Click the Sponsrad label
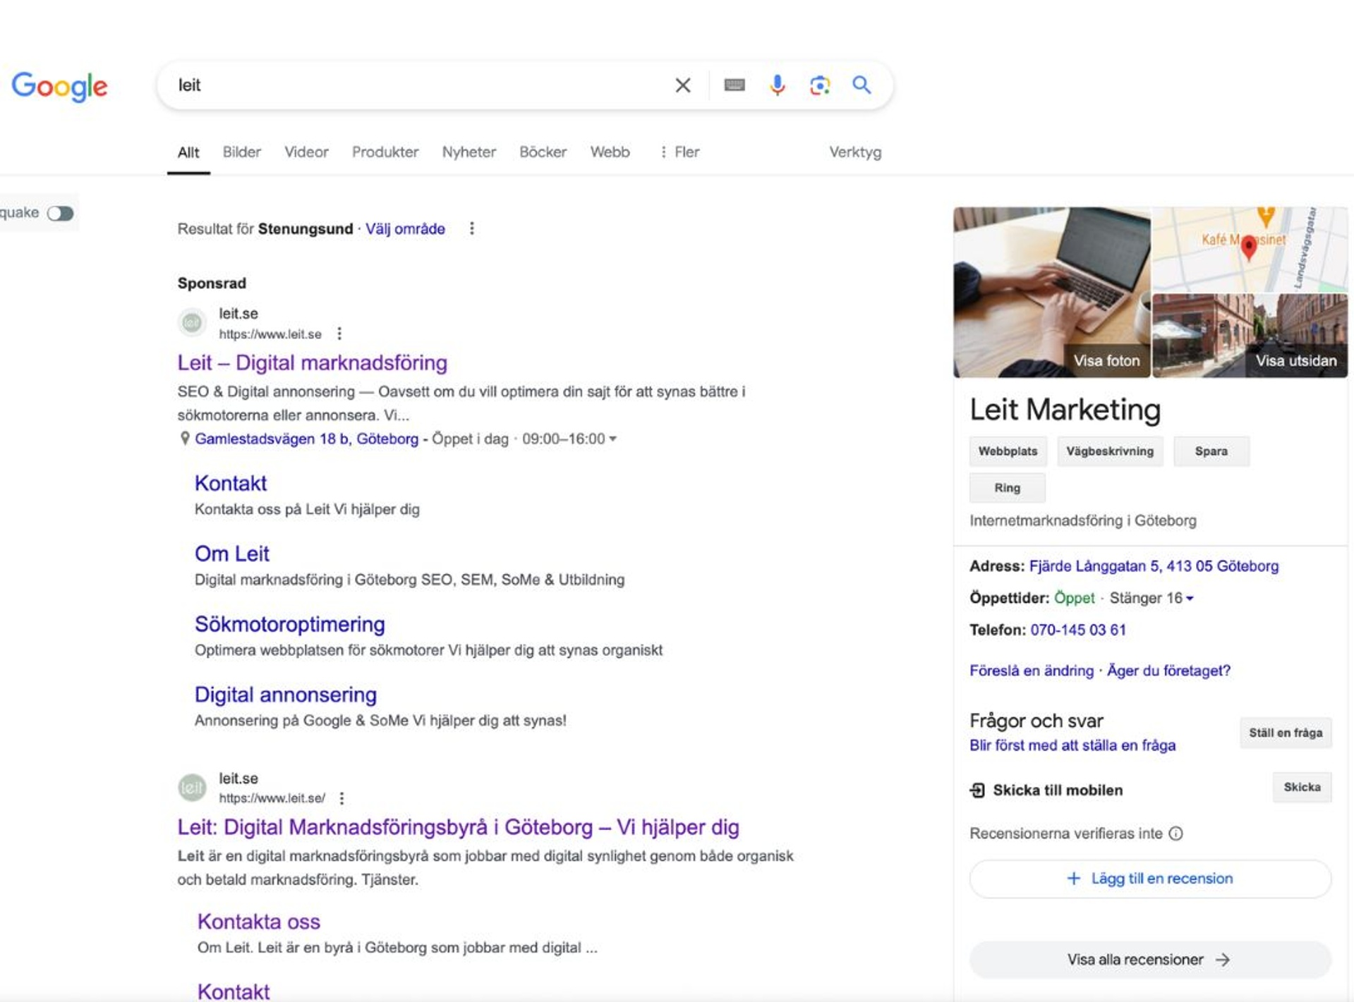The image size is (1354, 1002). coord(212,283)
